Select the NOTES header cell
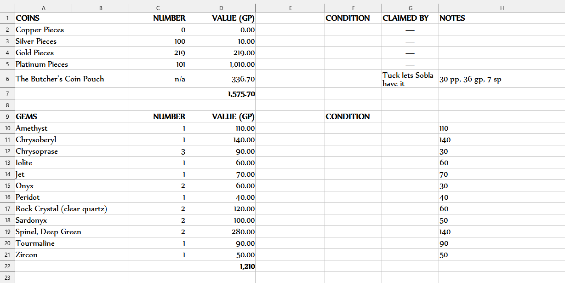This screenshot has height=283, width=565. [452, 18]
